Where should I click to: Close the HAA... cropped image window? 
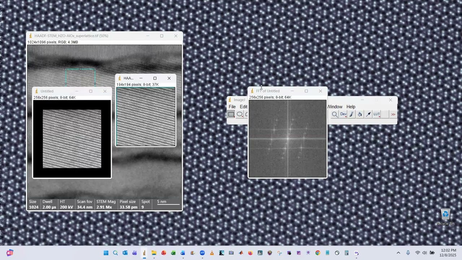(169, 78)
